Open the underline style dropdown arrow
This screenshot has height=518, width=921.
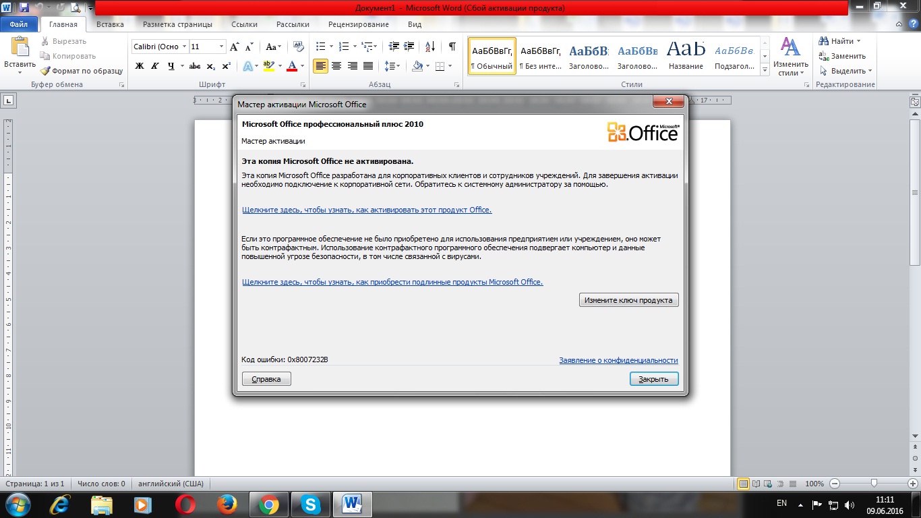click(x=182, y=66)
